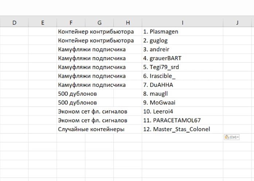This screenshot has width=254, height=181.
Task: Select the entire column I
Action: (x=182, y=23)
